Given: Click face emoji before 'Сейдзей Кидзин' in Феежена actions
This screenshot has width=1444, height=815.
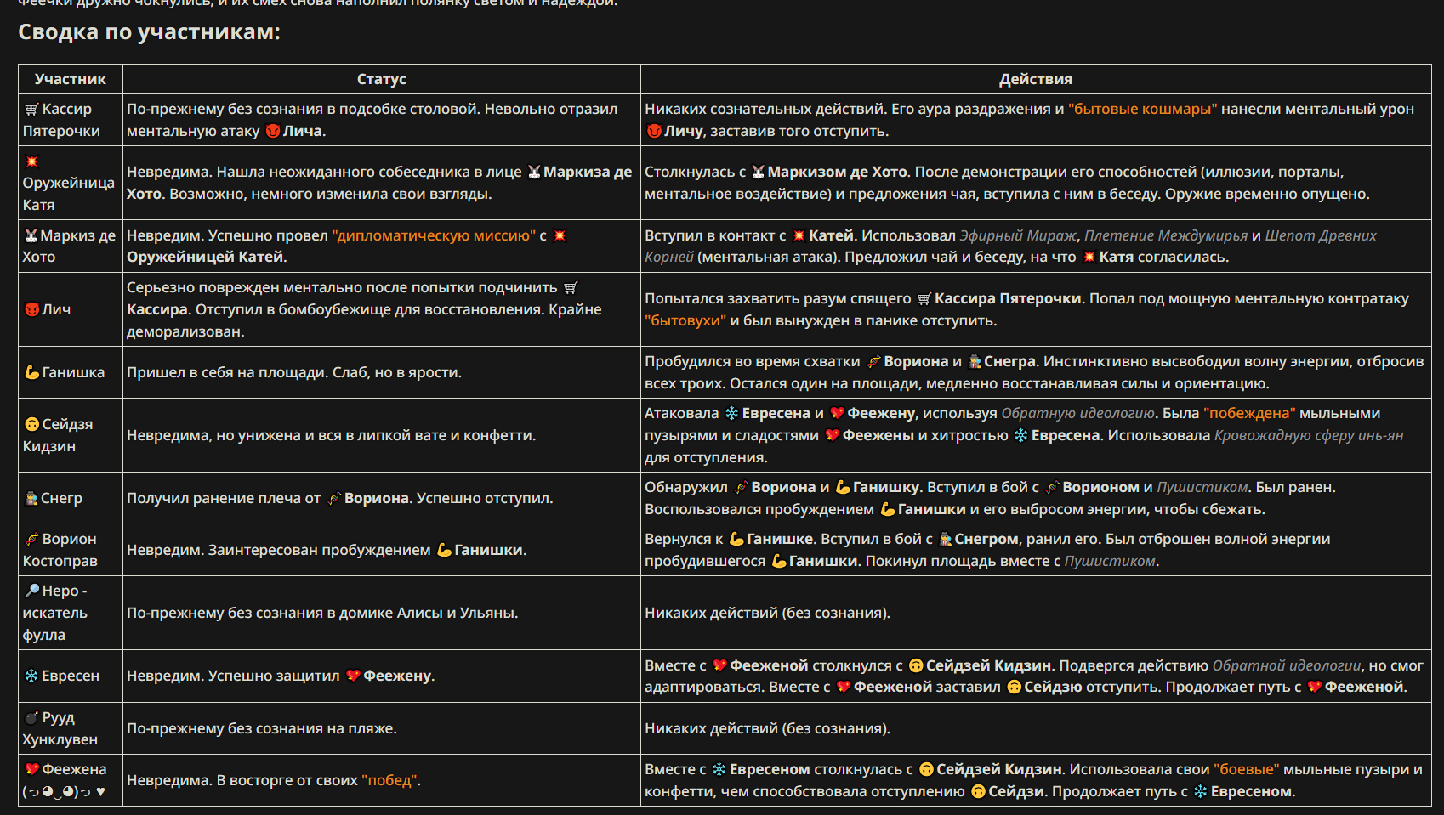Looking at the screenshot, I should click(927, 769).
